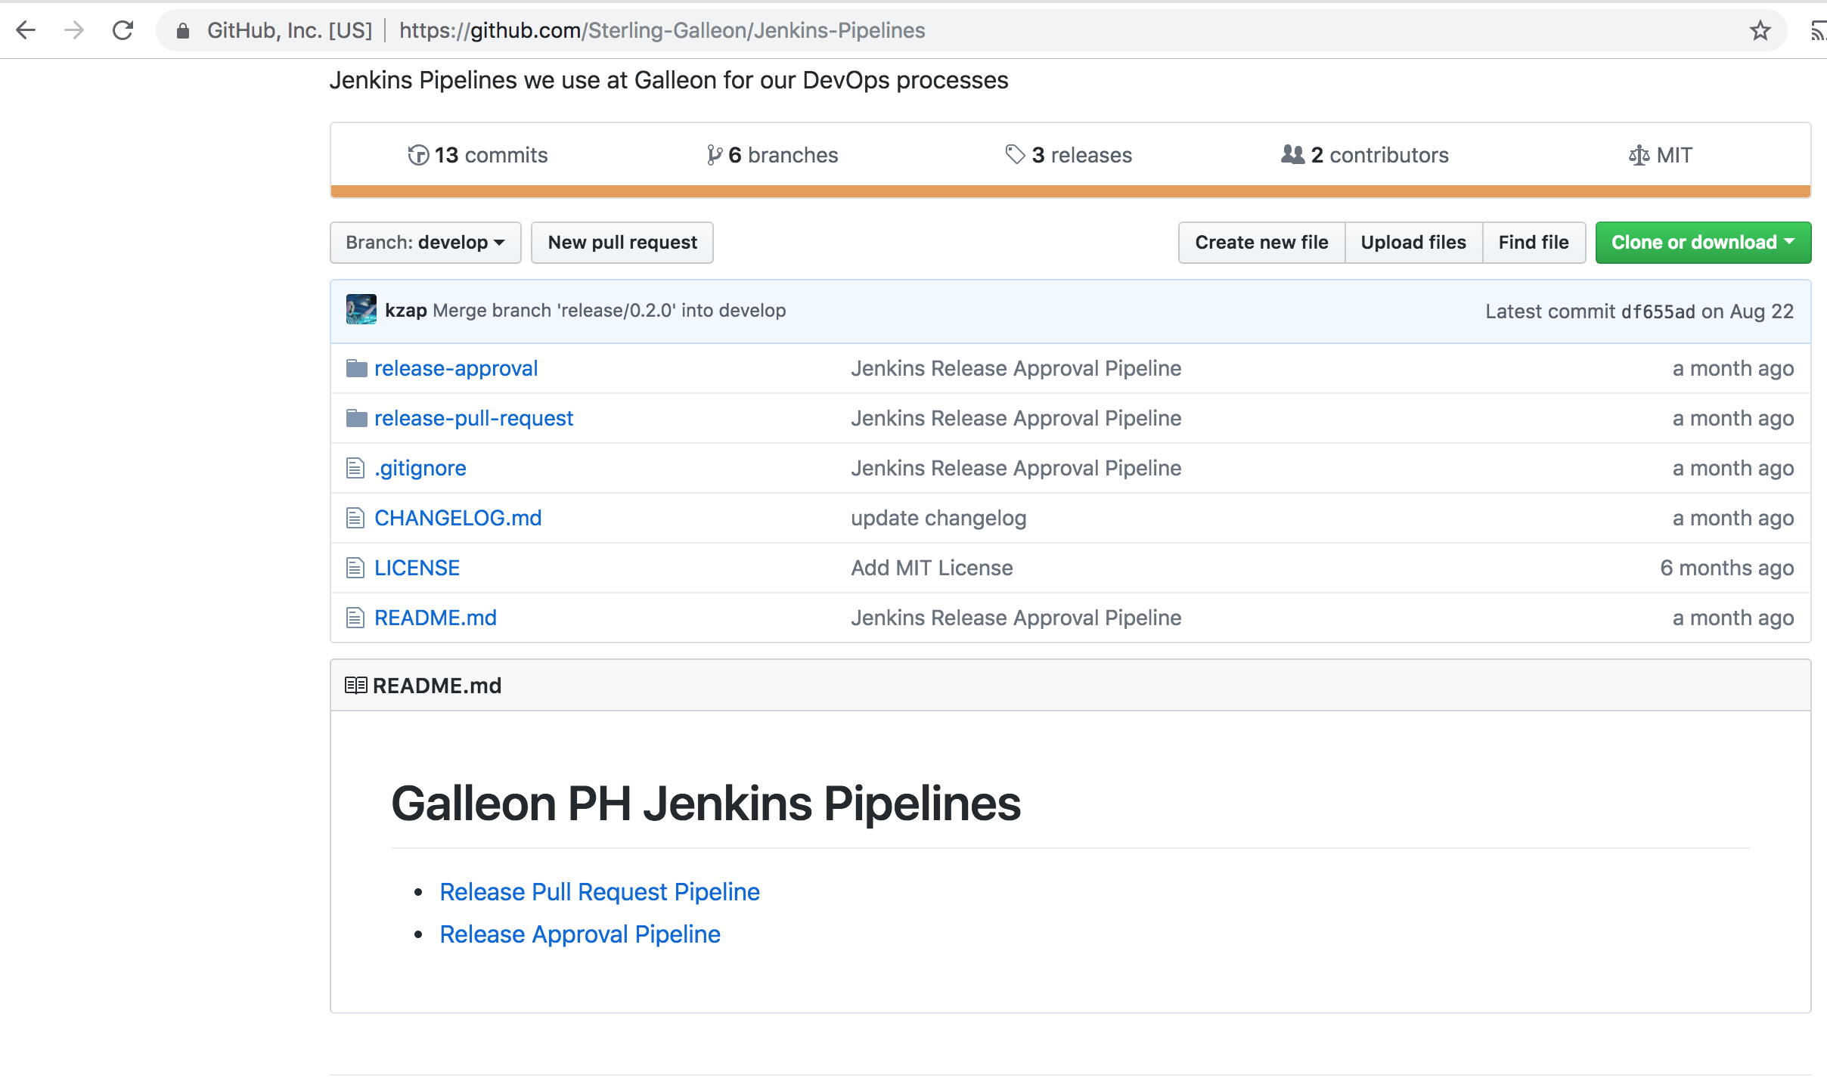The height and width of the screenshot is (1081, 1827).
Task: Open Release Pull Request Pipeline link
Action: tap(600, 892)
